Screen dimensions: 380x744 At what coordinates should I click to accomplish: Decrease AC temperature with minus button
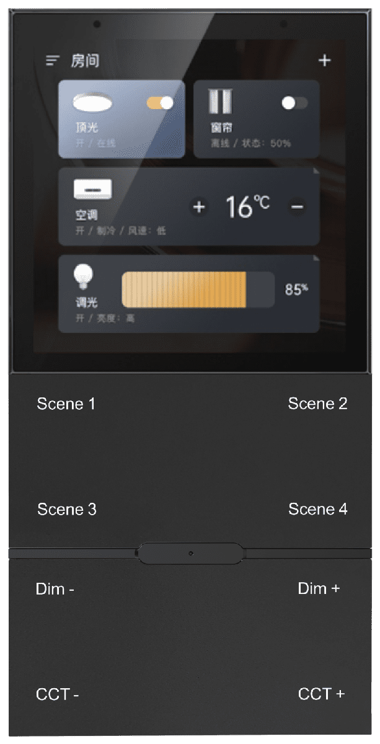point(298,206)
